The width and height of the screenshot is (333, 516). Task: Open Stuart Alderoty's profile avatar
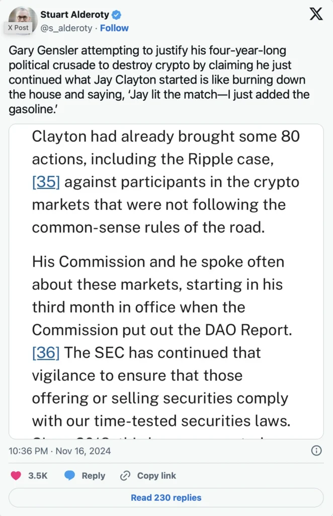[23, 20]
